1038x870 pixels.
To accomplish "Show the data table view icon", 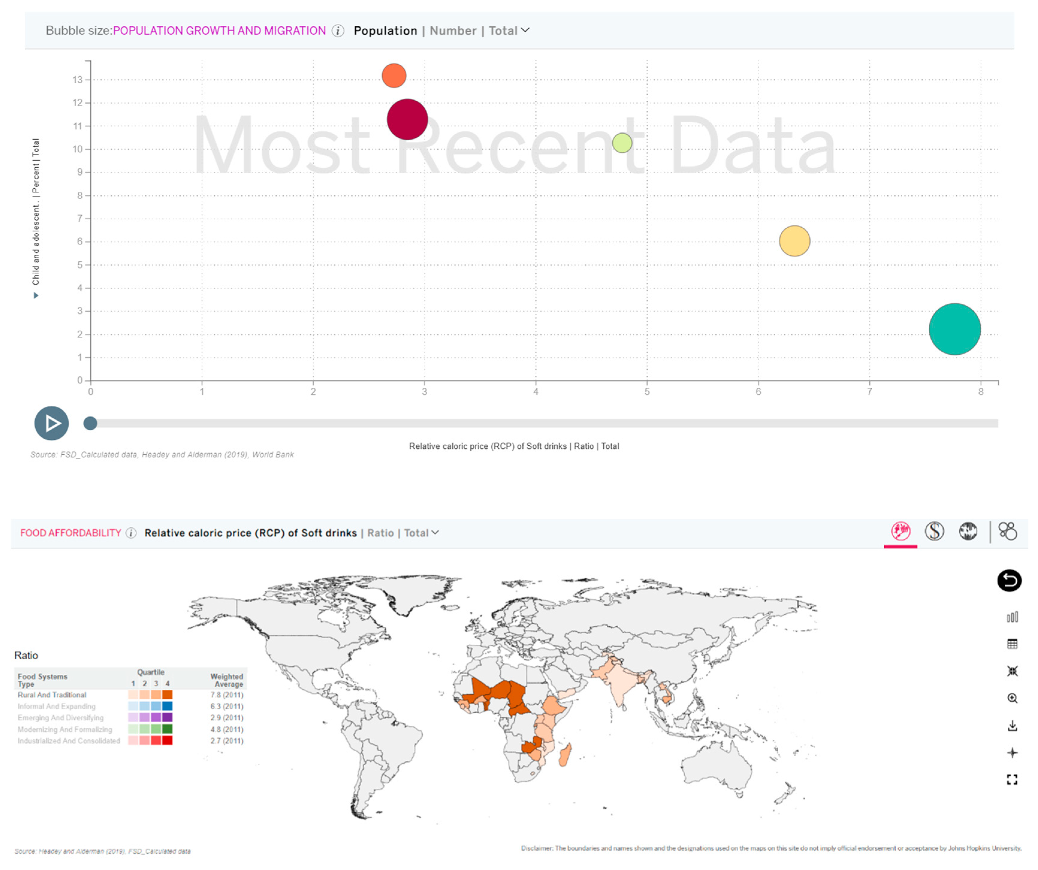I will click(x=1012, y=644).
